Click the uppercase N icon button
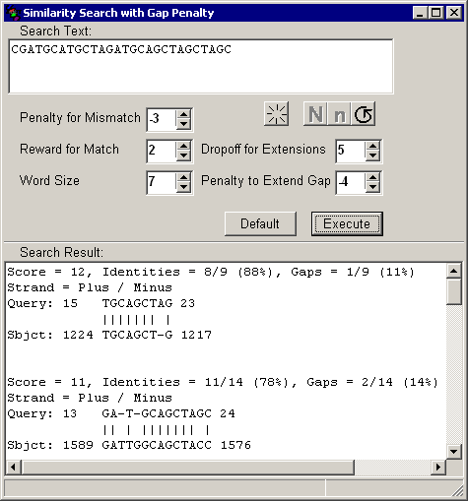Screen dimensions: 468x501 tap(315, 114)
